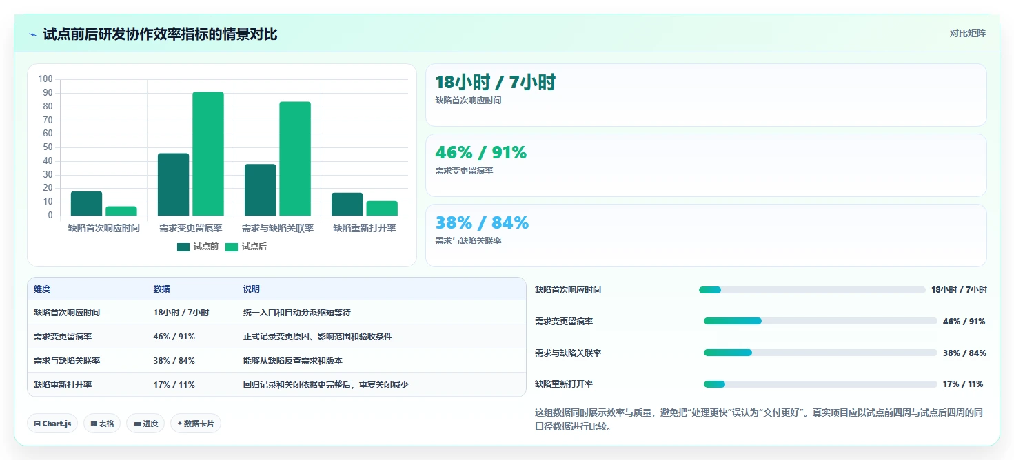Click the 46% / 91% cell in the table
The width and height of the screenshot is (1014, 460).
pyautogui.click(x=174, y=337)
